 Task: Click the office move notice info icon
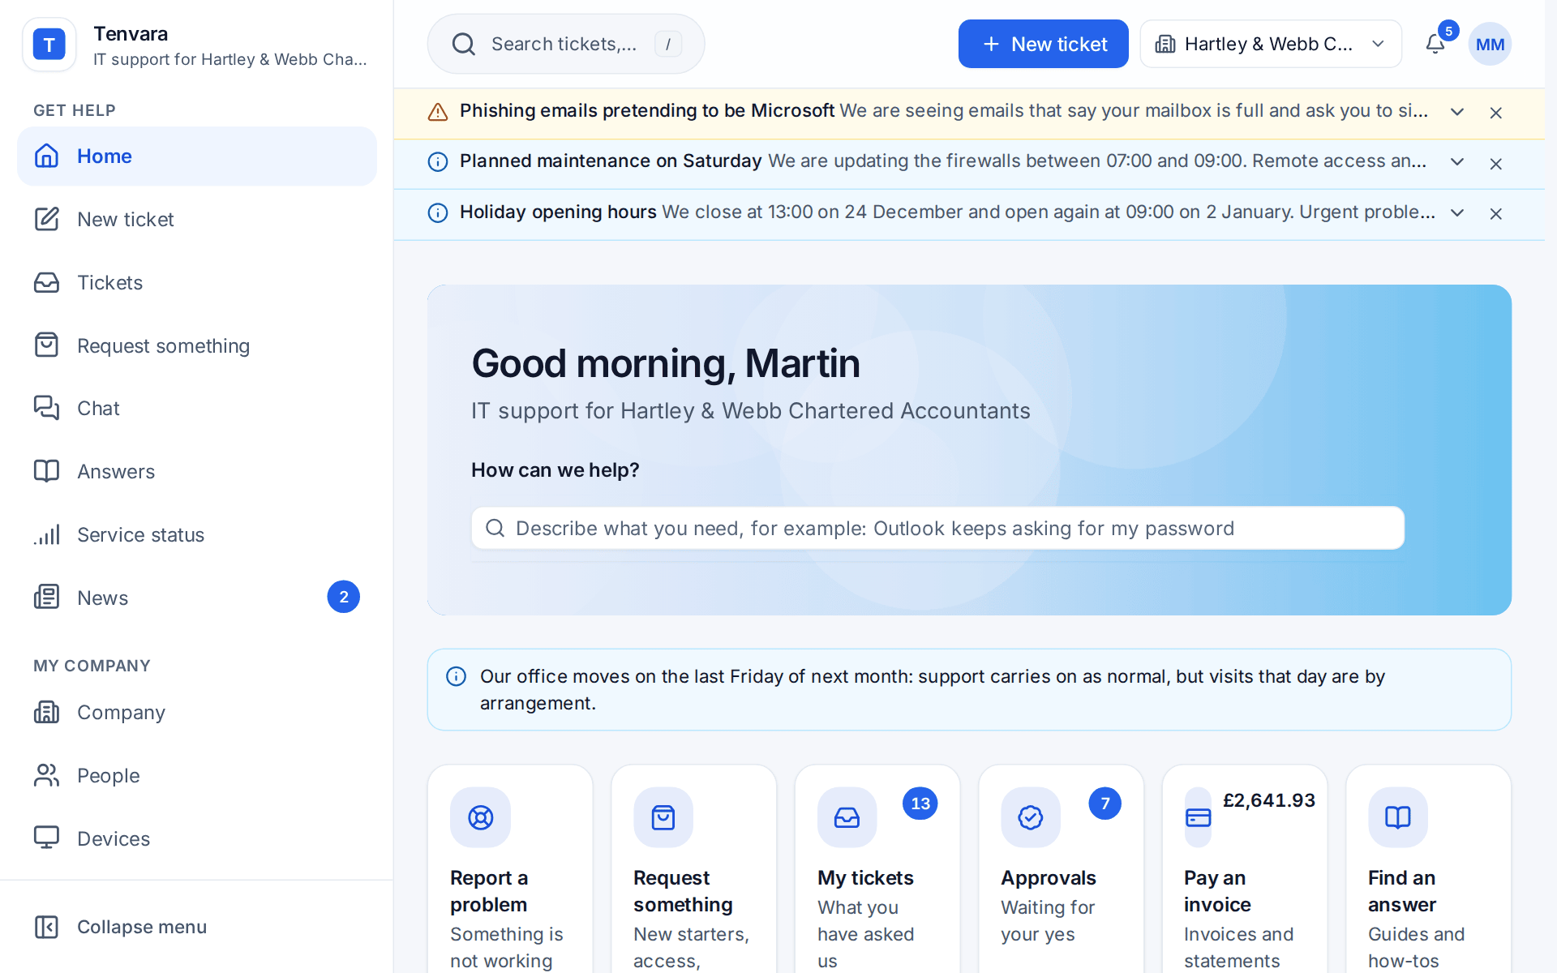(x=457, y=676)
